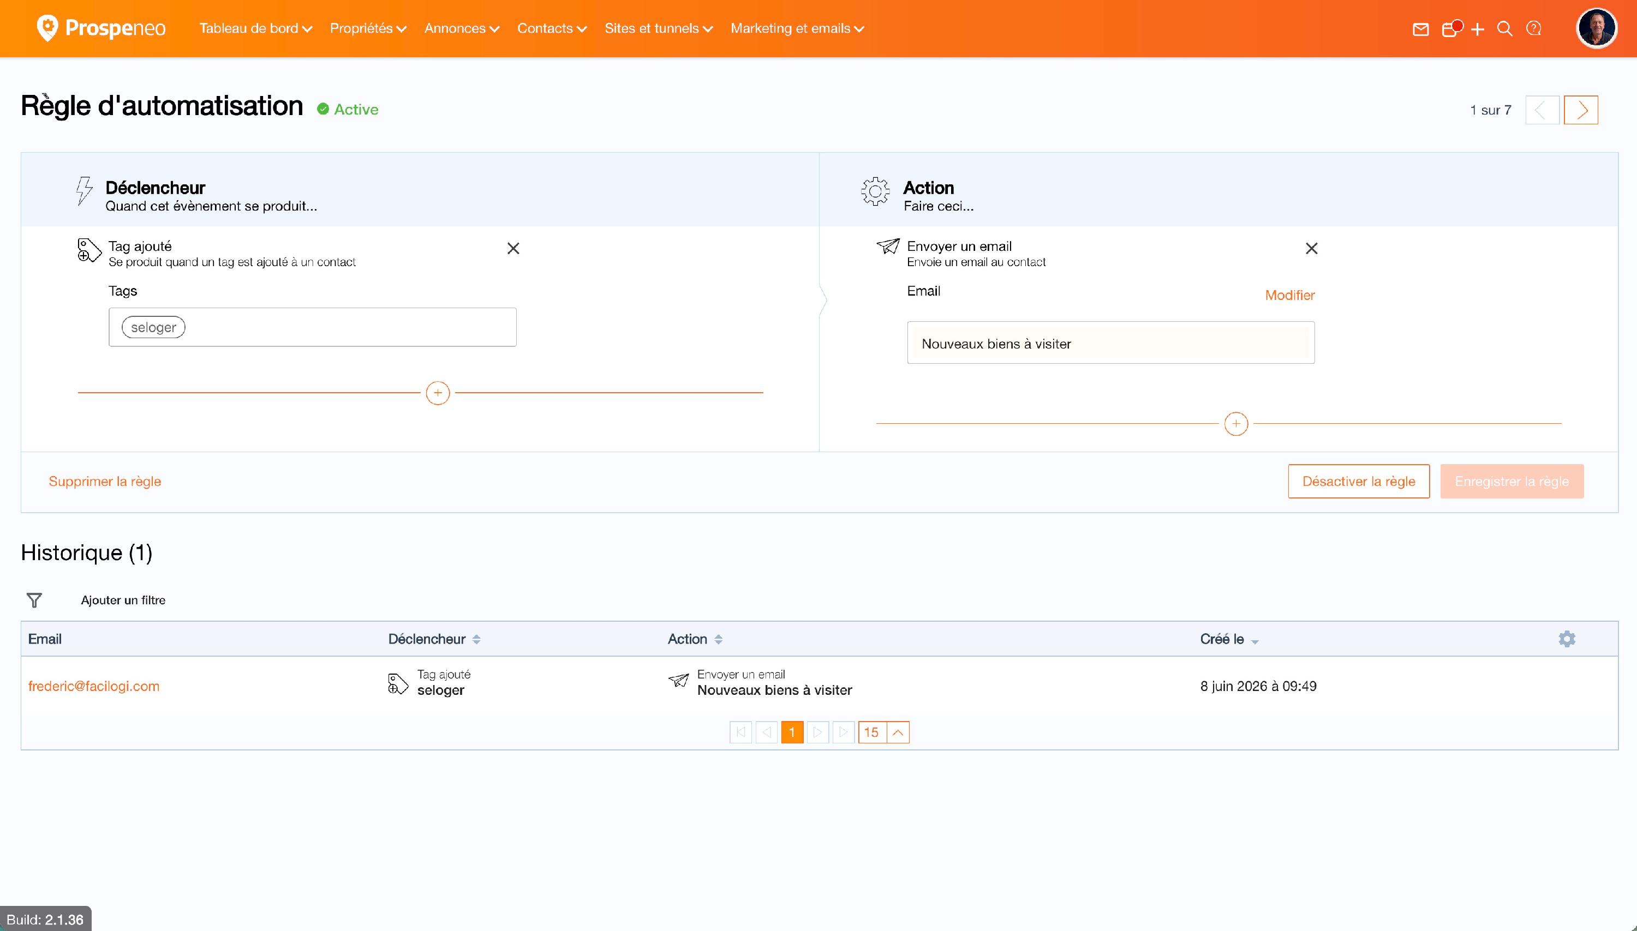Click the tag icon in history row
This screenshot has height=931, width=1637.
tap(398, 683)
